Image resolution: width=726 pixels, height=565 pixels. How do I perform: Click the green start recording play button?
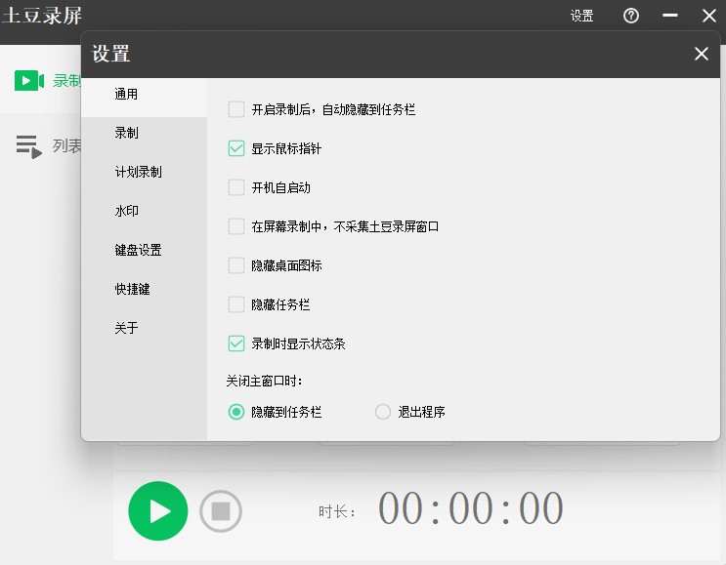158,511
